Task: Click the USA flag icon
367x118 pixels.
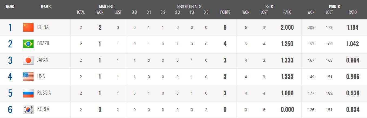Action: [28, 77]
